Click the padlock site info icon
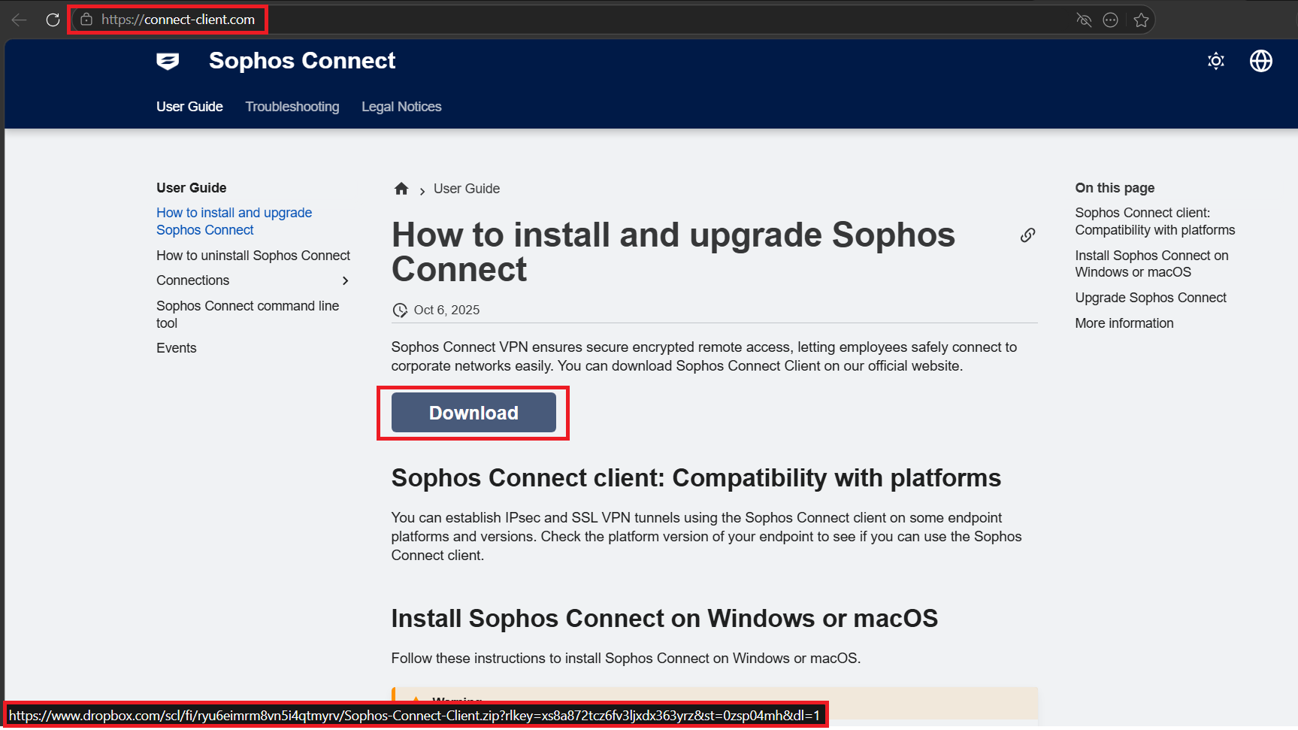The image size is (1298, 730). click(x=86, y=20)
